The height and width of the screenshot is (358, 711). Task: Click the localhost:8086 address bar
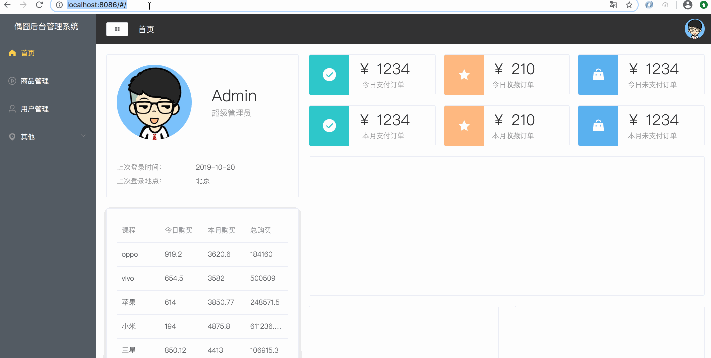tap(344, 5)
